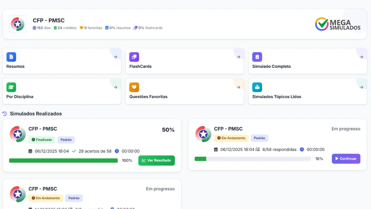This screenshot has height=209, width=371.
Task: Open Simulado Completo card via its arrow
Action: pyautogui.click(x=361, y=57)
